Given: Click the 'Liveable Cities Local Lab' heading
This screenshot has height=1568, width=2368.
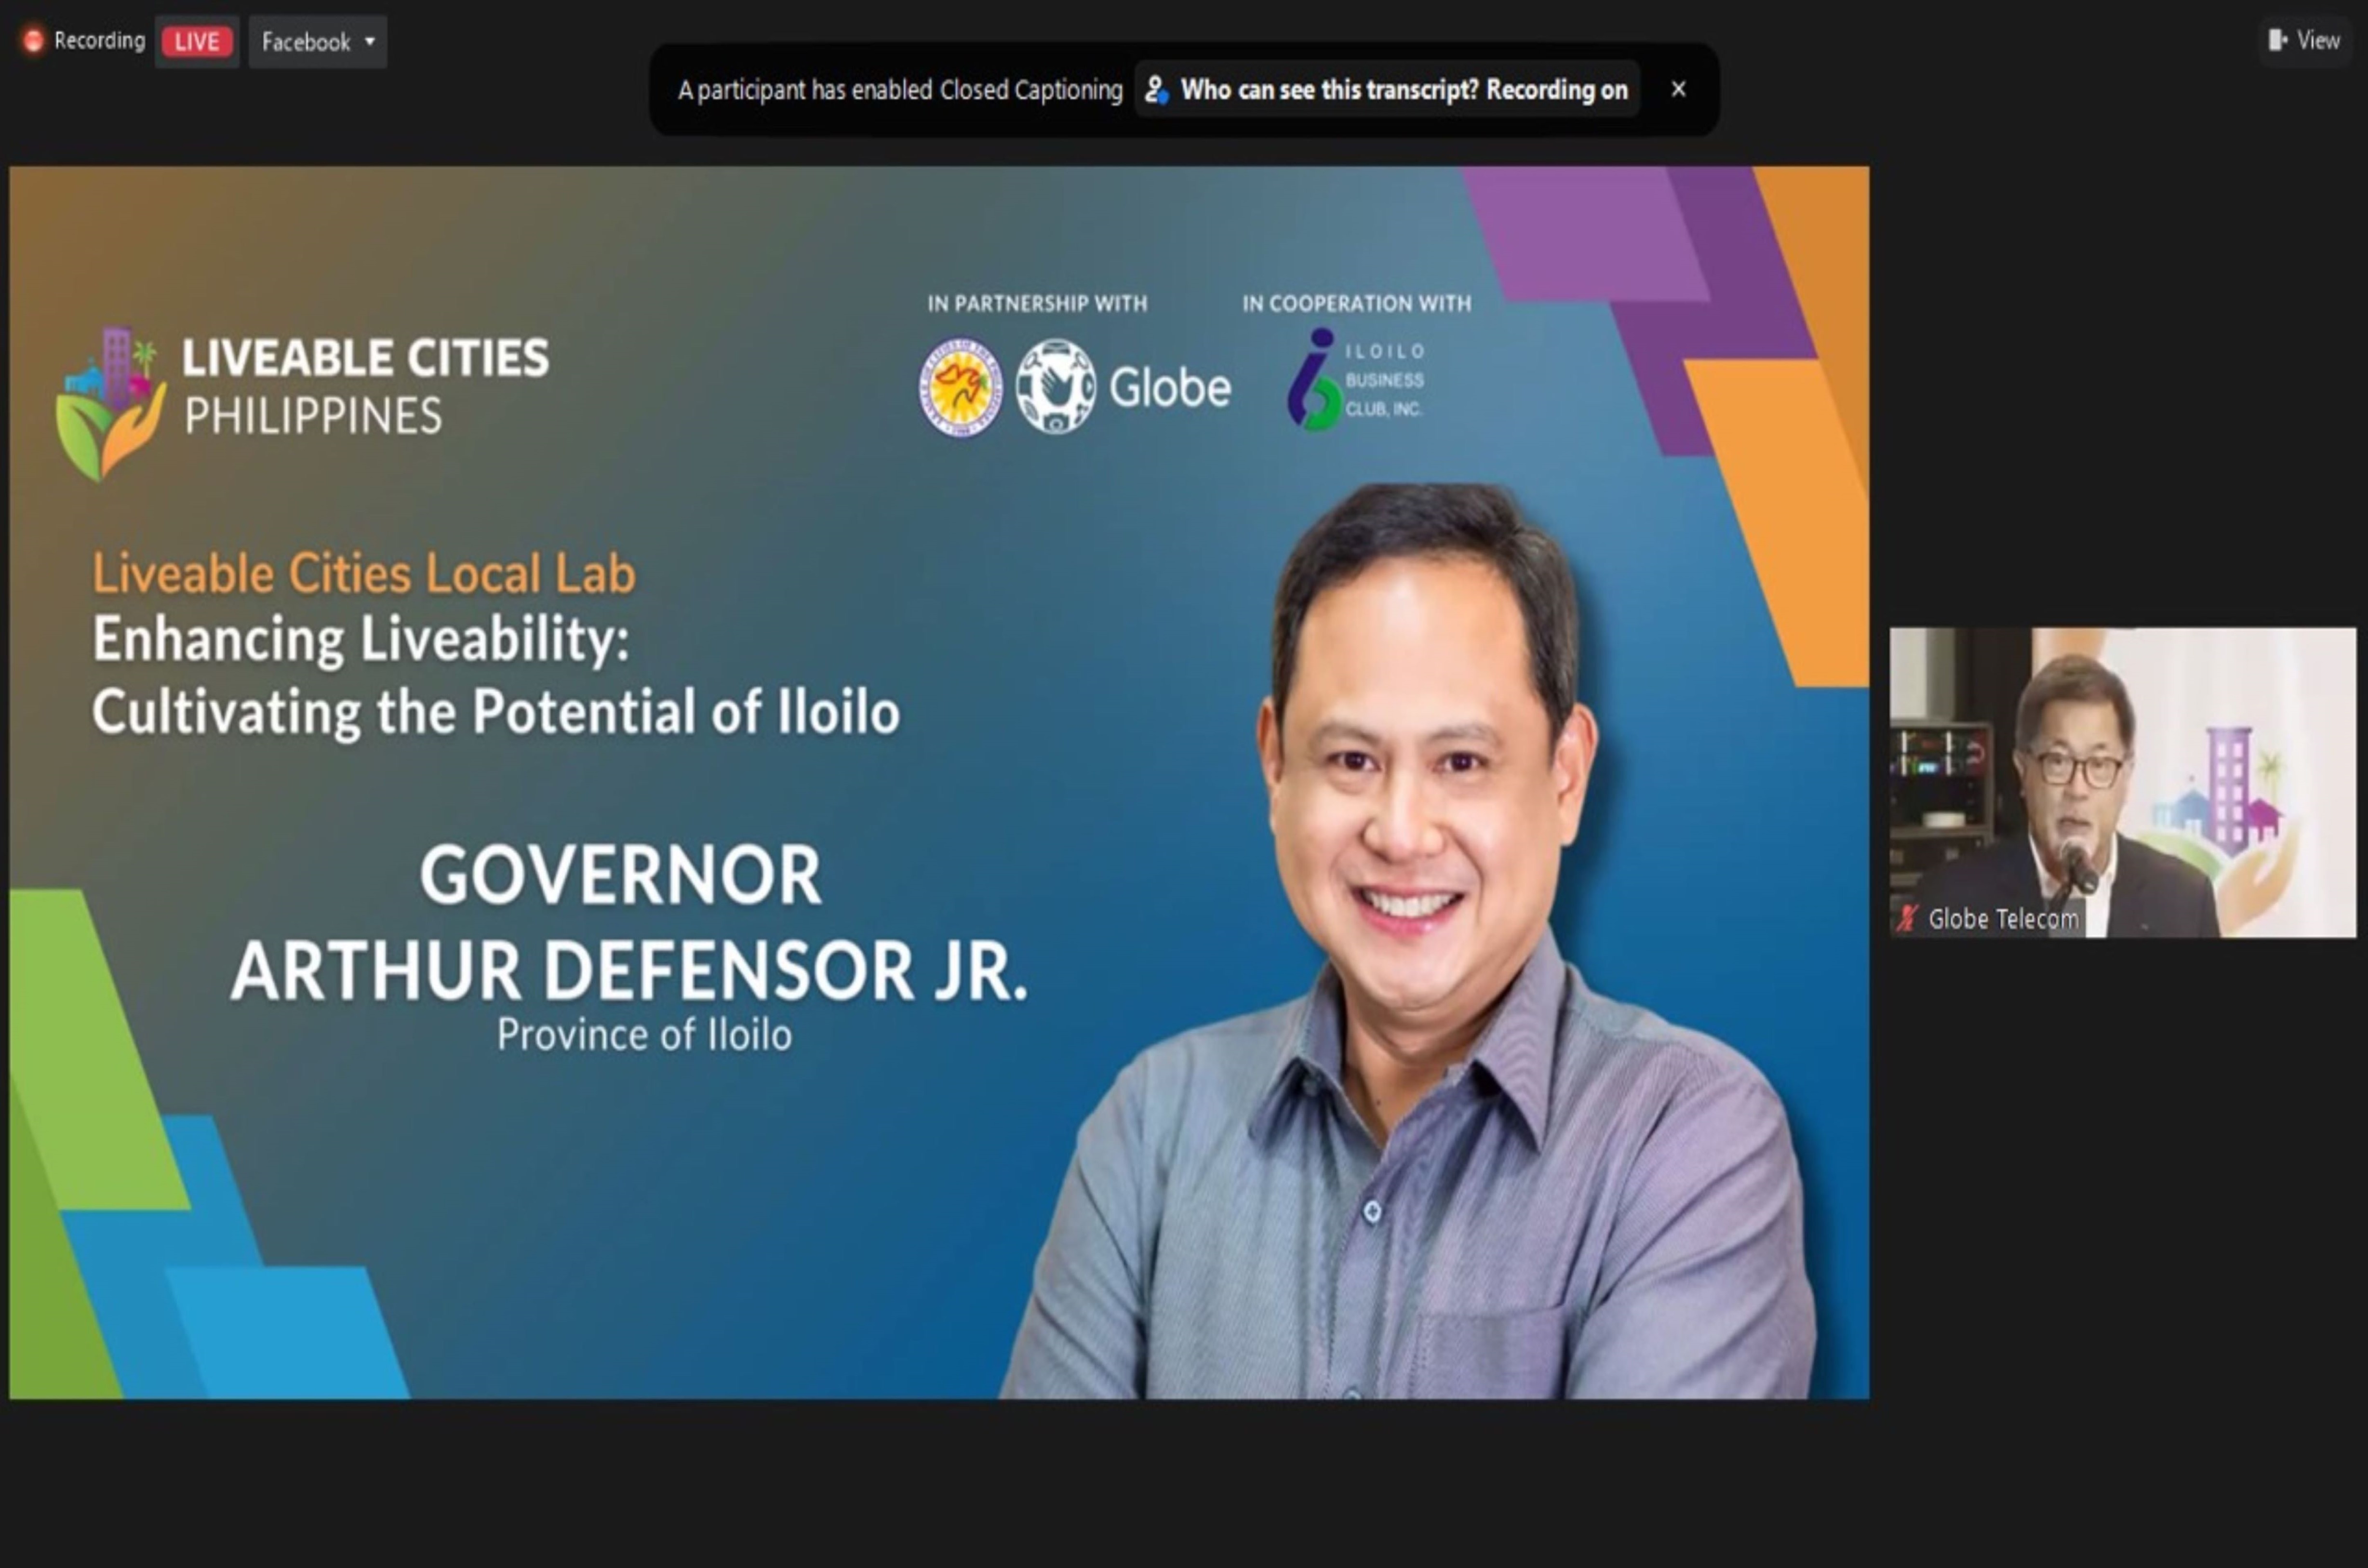Looking at the screenshot, I should click(x=364, y=574).
